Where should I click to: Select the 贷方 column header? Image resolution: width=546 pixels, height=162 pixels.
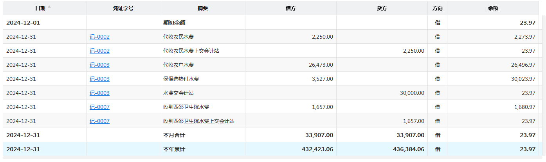tap(382, 8)
